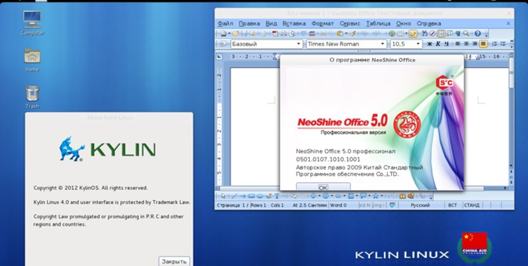Expand the New document dropdown arrow
The height and width of the screenshot is (266, 528).
[229, 33]
